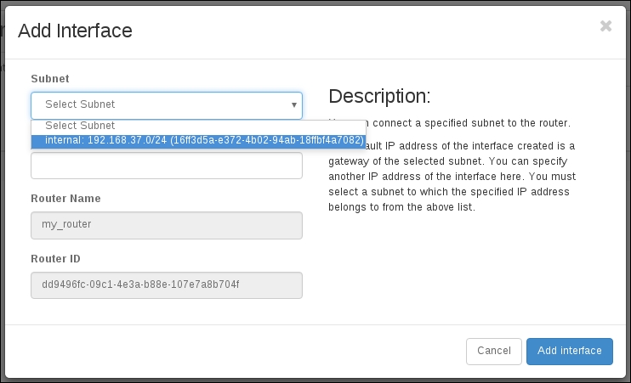Click the Add Interface dialog title

point(75,31)
